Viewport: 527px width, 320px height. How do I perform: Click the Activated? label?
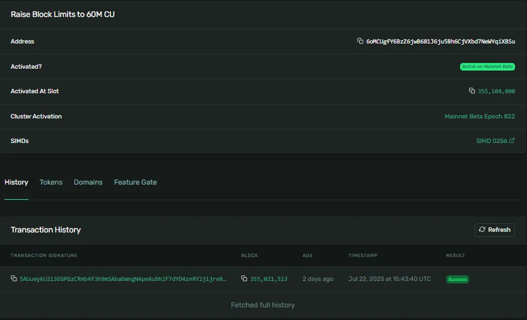pyautogui.click(x=27, y=66)
